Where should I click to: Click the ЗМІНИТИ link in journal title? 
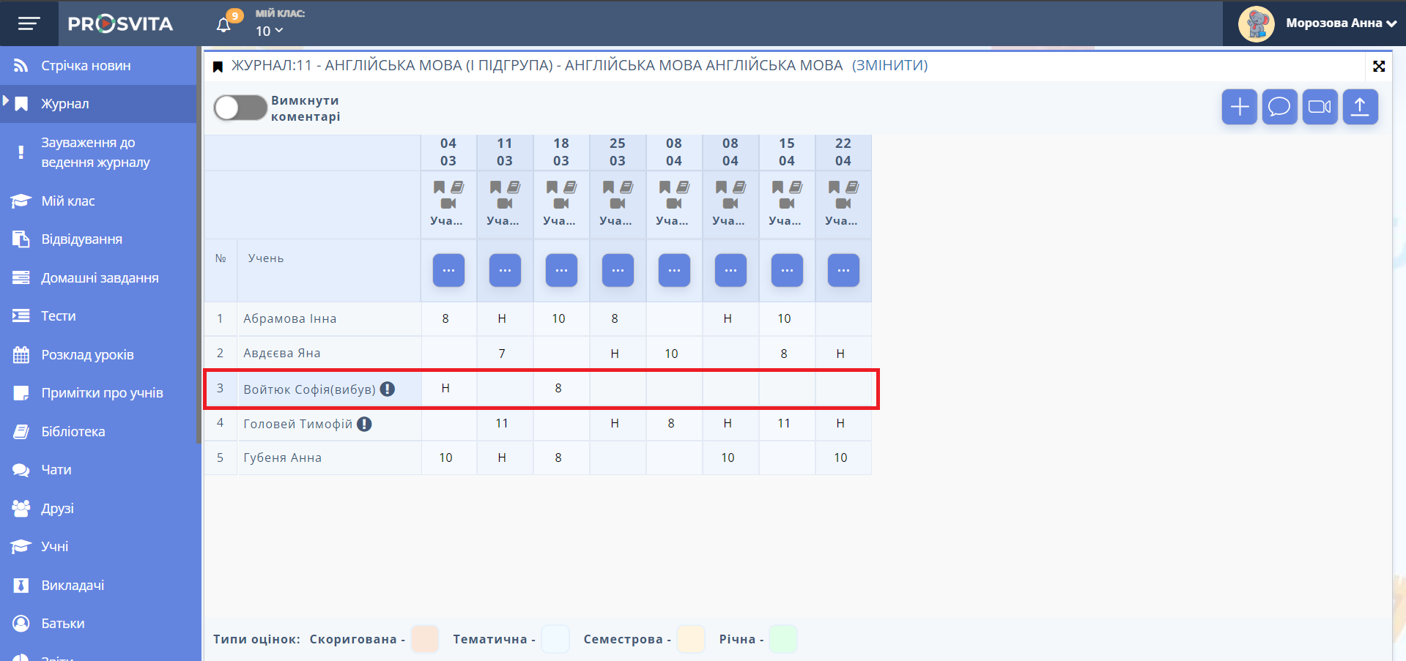[x=889, y=65]
